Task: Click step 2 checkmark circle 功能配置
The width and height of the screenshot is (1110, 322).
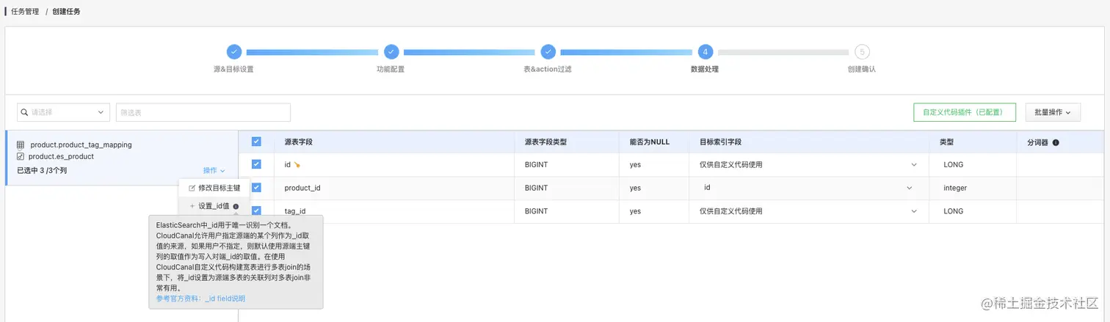Action: pos(391,52)
